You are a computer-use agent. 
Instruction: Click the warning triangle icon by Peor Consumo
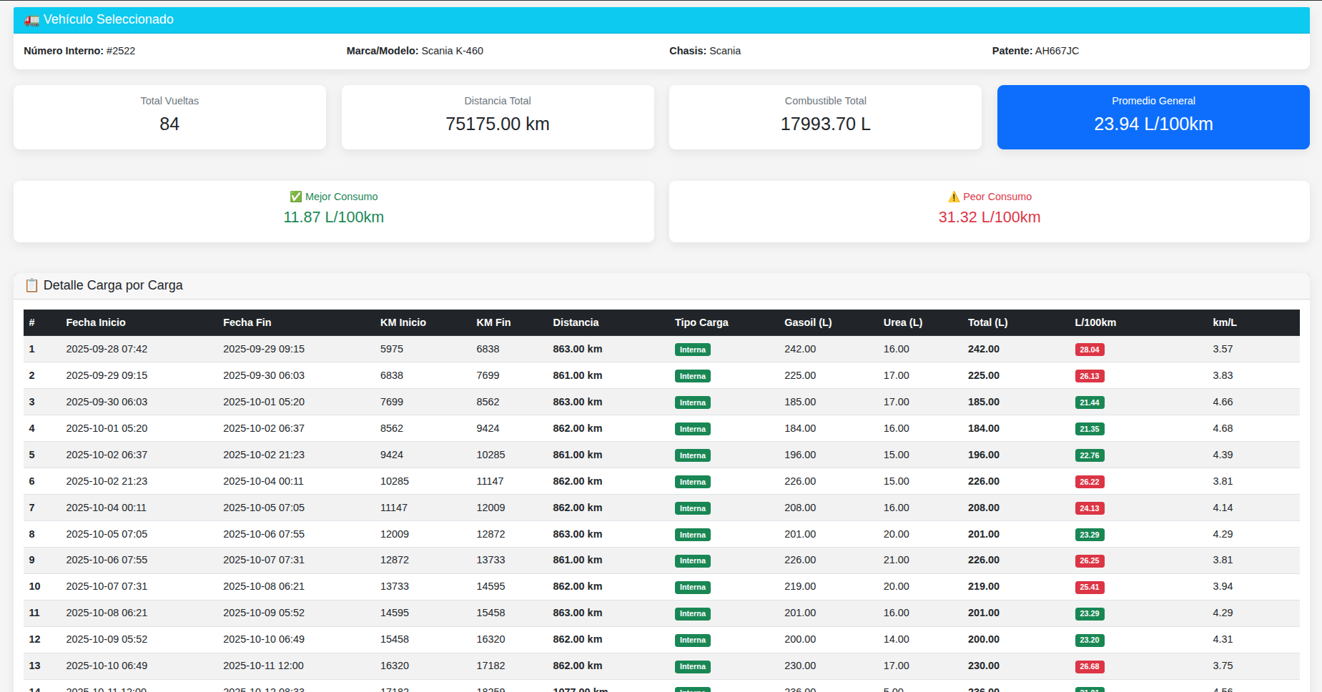pos(953,197)
